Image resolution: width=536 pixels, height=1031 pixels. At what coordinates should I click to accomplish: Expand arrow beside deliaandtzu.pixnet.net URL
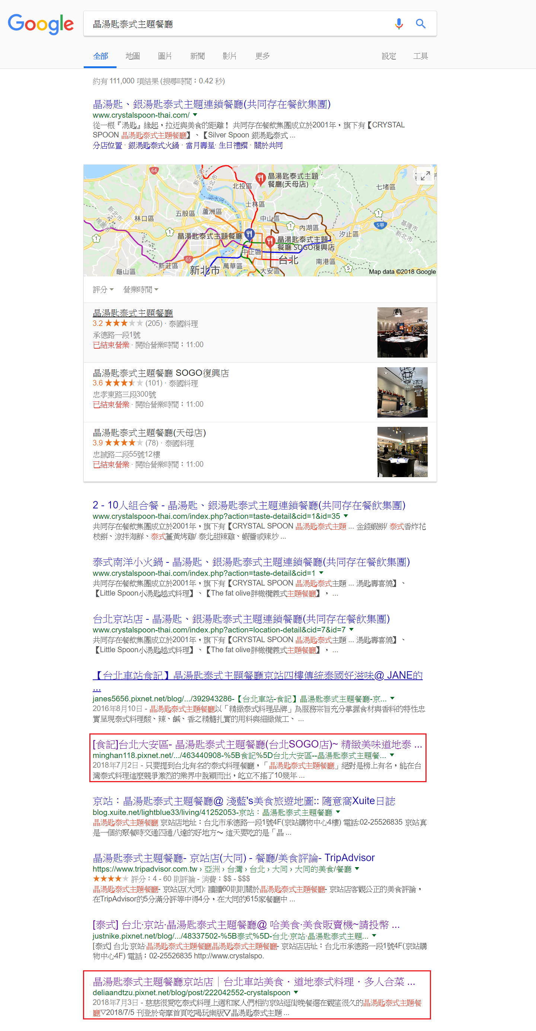pyautogui.click(x=296, y=993)
